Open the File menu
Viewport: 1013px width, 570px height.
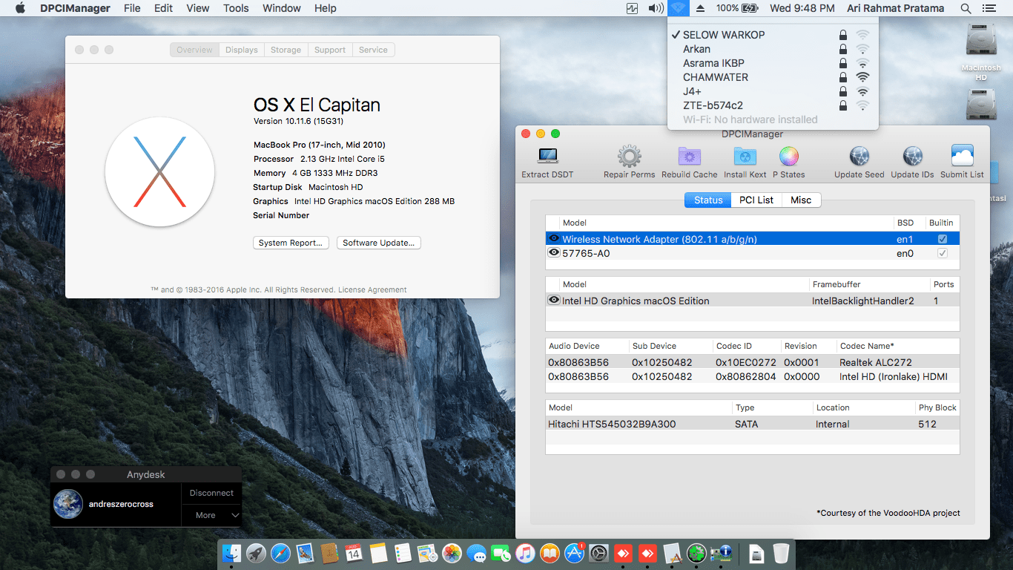(132, 8)
